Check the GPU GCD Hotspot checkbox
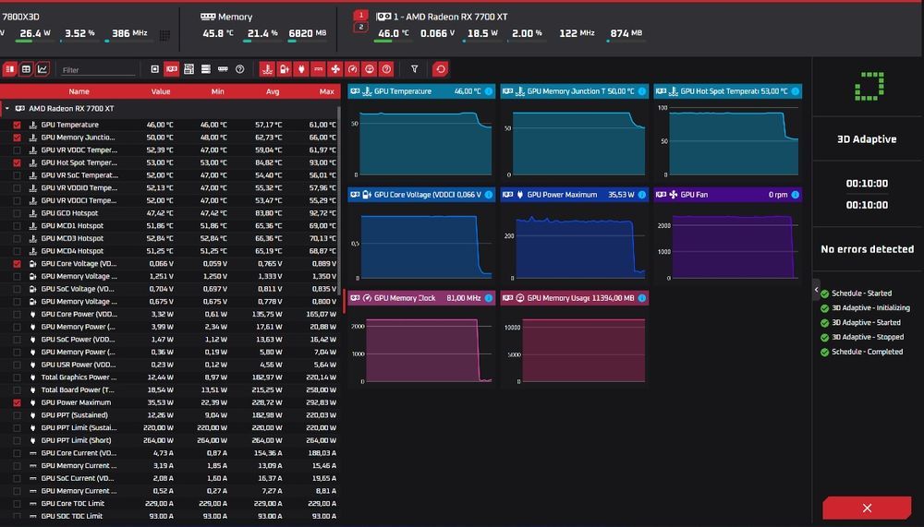Image resolution: width=924 pixels, height=527 pixels. coord(17,213)
